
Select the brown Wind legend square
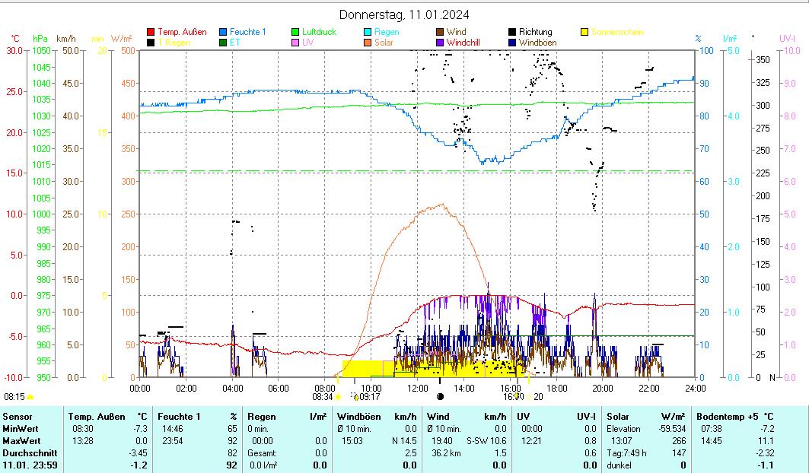tap(441, 33)
